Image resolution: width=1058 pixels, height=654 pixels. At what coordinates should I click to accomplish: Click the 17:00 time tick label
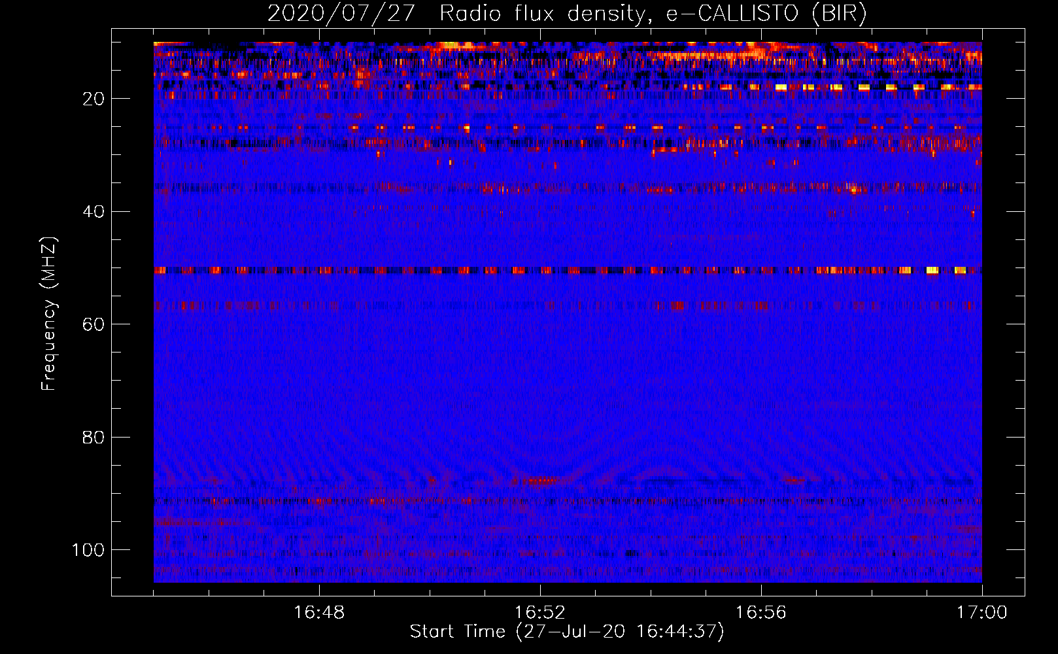pyautogui.click(x=982, y=613)
